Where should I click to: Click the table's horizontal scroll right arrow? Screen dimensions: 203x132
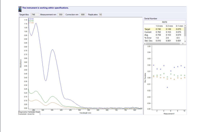coord(183,43)
